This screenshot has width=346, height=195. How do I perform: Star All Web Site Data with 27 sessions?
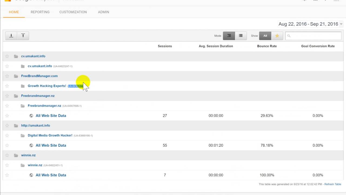[x=7, y=116]
